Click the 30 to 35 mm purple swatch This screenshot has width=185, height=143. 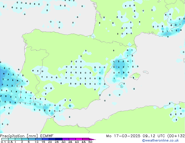pyautogui.click(x=65, y=139)
